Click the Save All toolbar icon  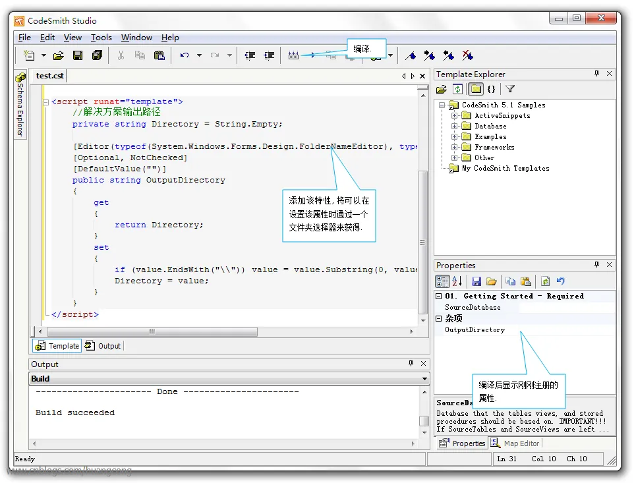pos(97,56)
